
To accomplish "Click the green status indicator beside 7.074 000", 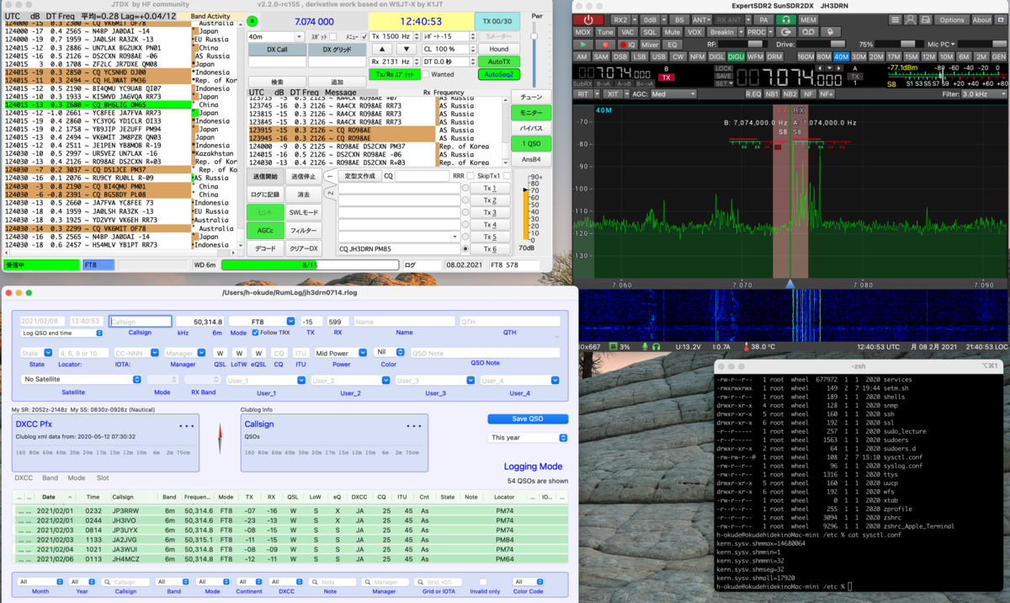I will (252, 21).
